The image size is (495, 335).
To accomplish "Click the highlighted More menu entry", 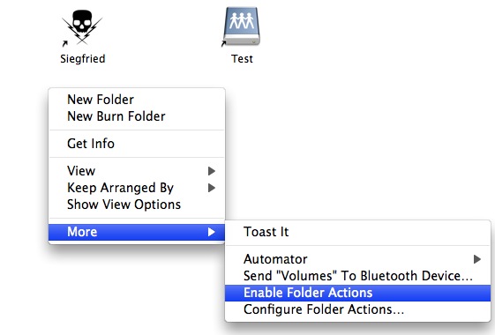I will [x=137, y=232].
